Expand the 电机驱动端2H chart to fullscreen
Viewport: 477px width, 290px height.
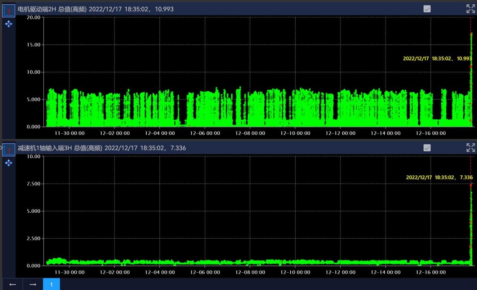click(x=471, y=9)
